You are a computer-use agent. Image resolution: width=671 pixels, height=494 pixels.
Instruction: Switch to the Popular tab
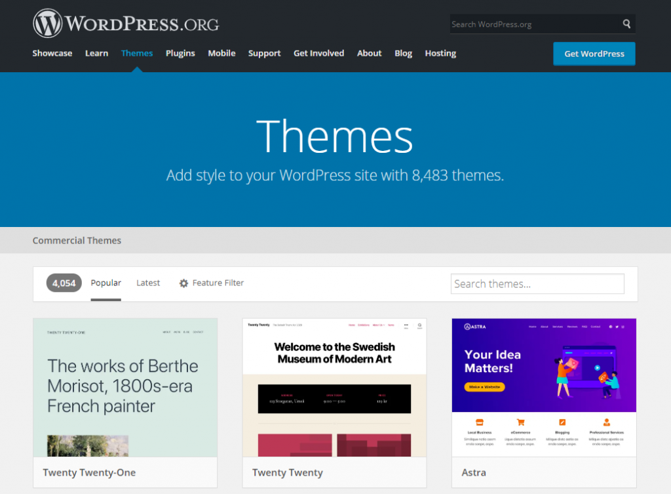[105, 283]
